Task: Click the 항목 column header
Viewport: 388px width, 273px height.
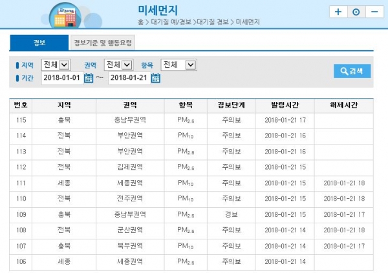Action: pyautogui.click(x=186, y=105)
